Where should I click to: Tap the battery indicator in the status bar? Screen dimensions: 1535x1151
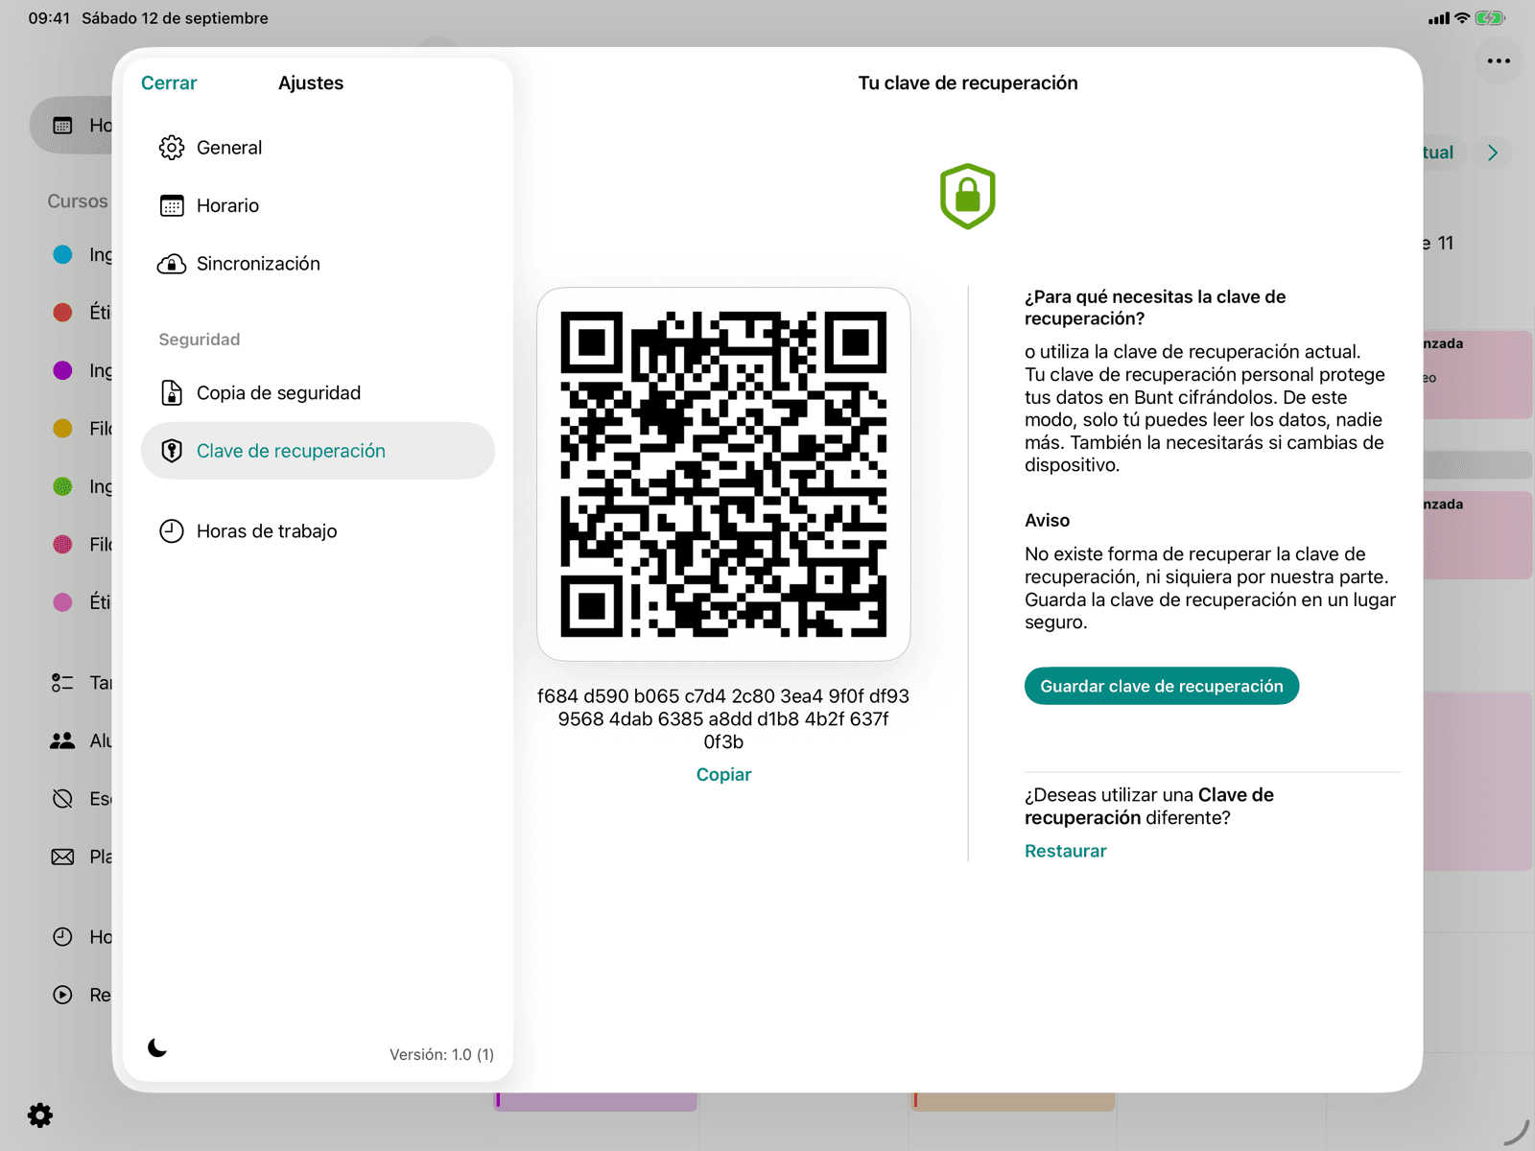tap(1490, 18)
